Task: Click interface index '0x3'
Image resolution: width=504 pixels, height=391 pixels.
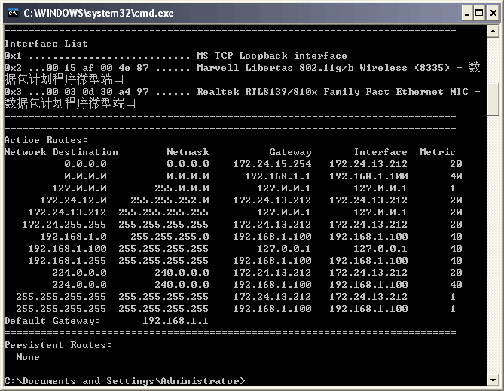Action: click(x=13, y=92)
